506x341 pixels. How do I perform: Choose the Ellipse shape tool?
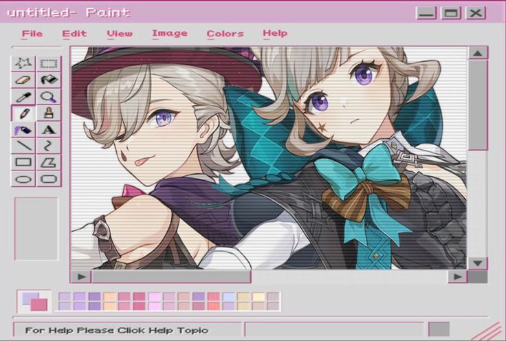24,179
